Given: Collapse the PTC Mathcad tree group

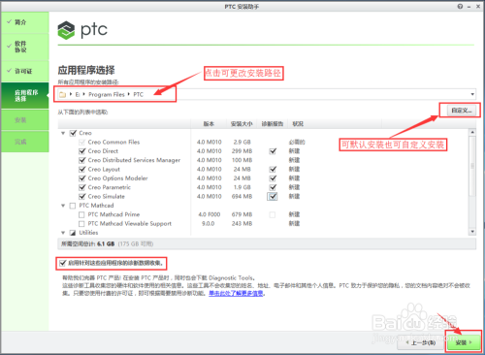Looking at the screenshot, I should point(63,206).
